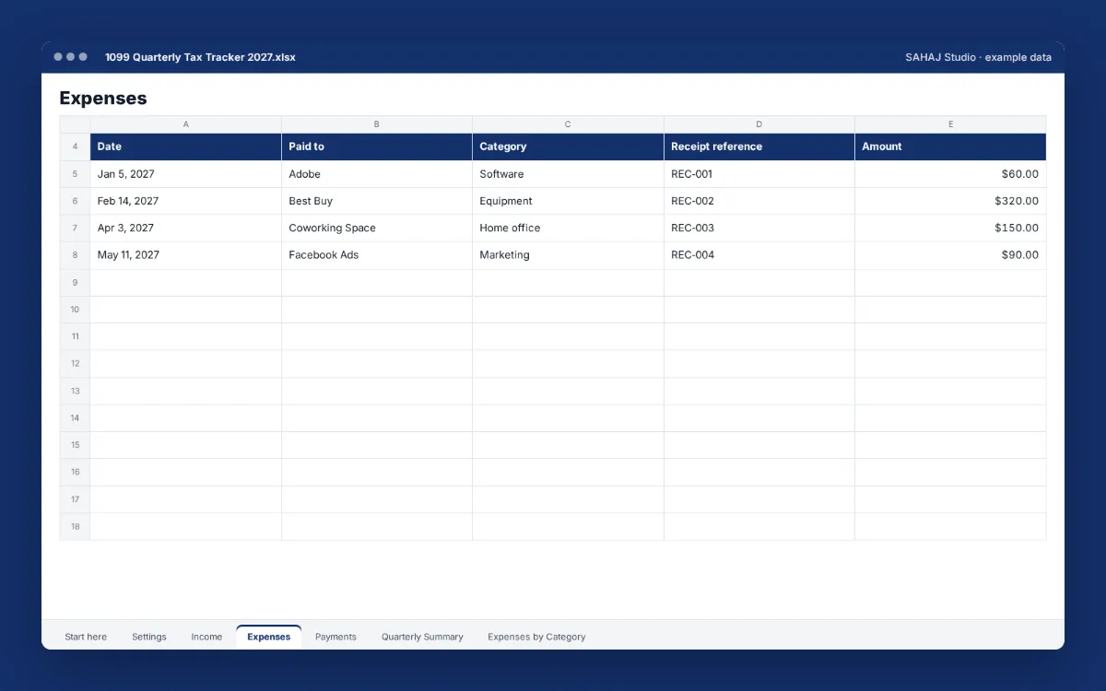Image resolution: width=1106 pixels, height=691 pixels.
Task: Open the Start here sheet tab
Action: (86, 637)
